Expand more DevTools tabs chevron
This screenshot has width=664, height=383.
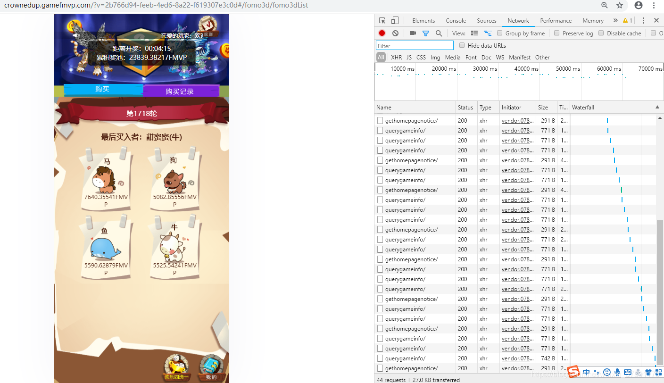pyautogui.click(x=615, y=20)
